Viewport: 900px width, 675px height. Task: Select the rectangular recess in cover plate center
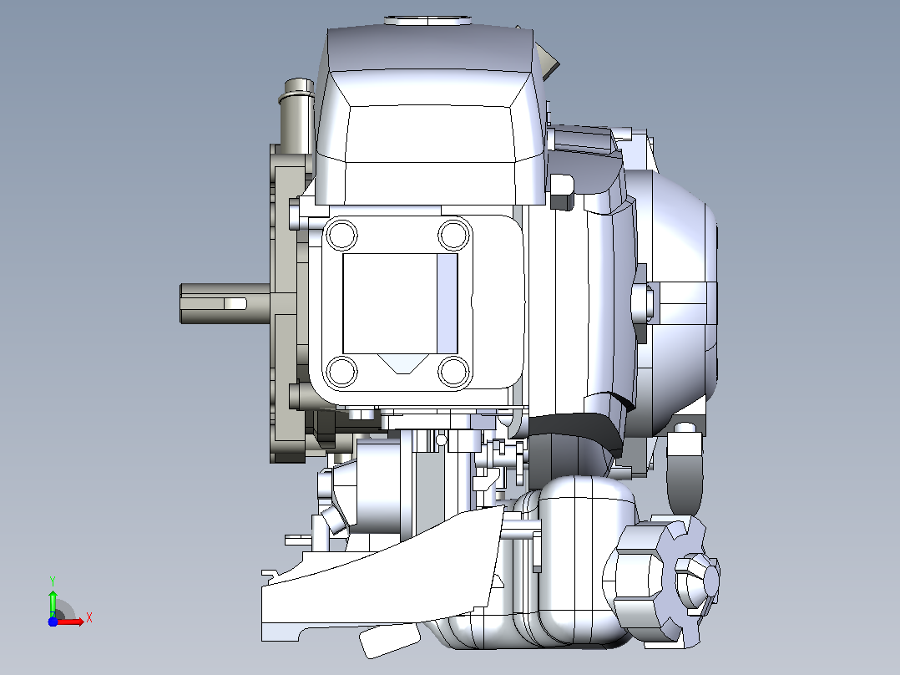tap(400, 303)
